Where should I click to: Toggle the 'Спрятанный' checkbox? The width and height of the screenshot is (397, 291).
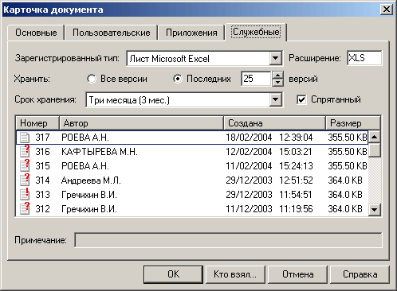pyautogui.click(x=301, y=100)
